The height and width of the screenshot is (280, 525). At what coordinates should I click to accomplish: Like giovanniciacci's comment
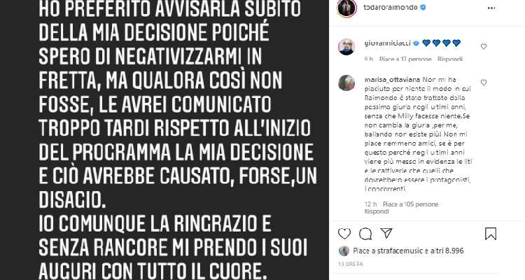(484, 47)
